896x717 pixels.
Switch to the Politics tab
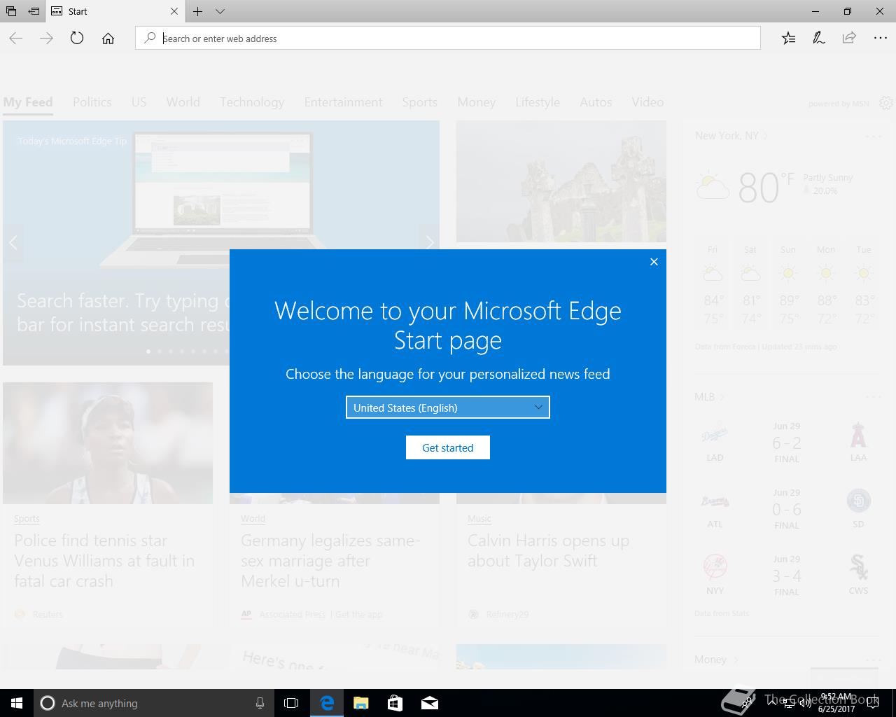(92, 102)
